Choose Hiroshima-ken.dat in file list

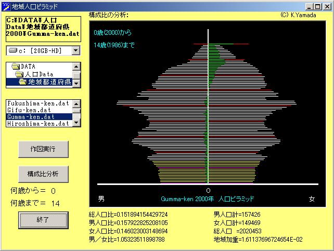pos(40,124)
